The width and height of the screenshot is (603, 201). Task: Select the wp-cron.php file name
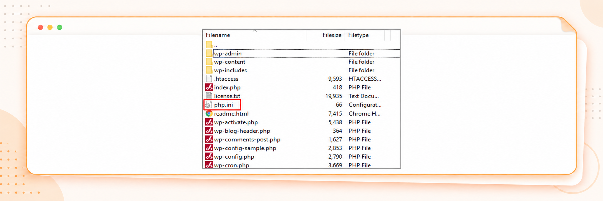[x=231, y=165]
